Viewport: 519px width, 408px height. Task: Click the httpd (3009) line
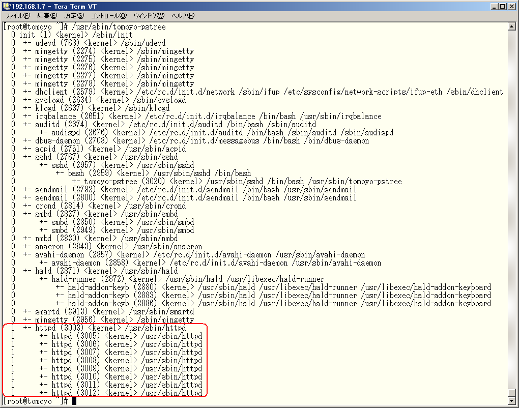[x=106, y=368]
